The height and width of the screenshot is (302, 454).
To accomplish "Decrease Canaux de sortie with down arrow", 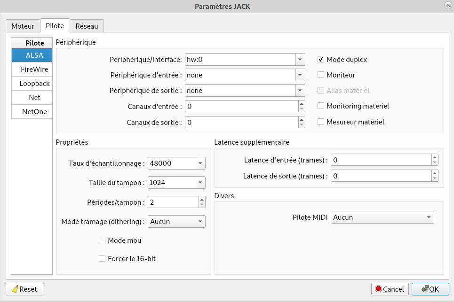I will pos(302,125).
